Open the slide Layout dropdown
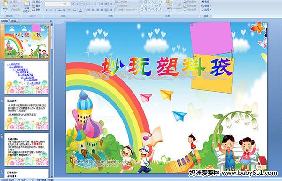 tap(37, 2)
